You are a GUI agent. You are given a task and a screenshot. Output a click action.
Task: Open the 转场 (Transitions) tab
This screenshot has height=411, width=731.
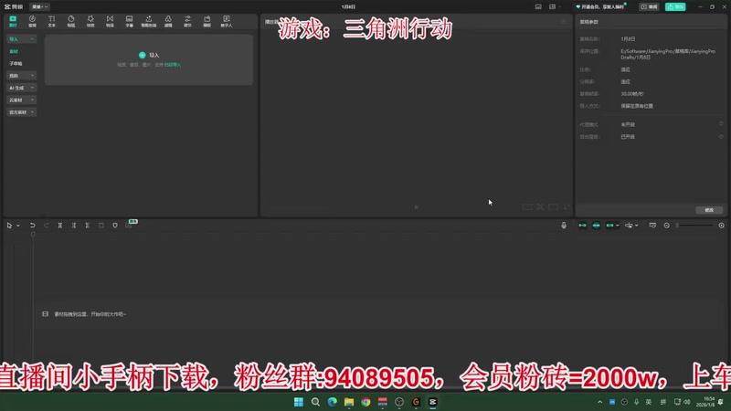point(110,21)
